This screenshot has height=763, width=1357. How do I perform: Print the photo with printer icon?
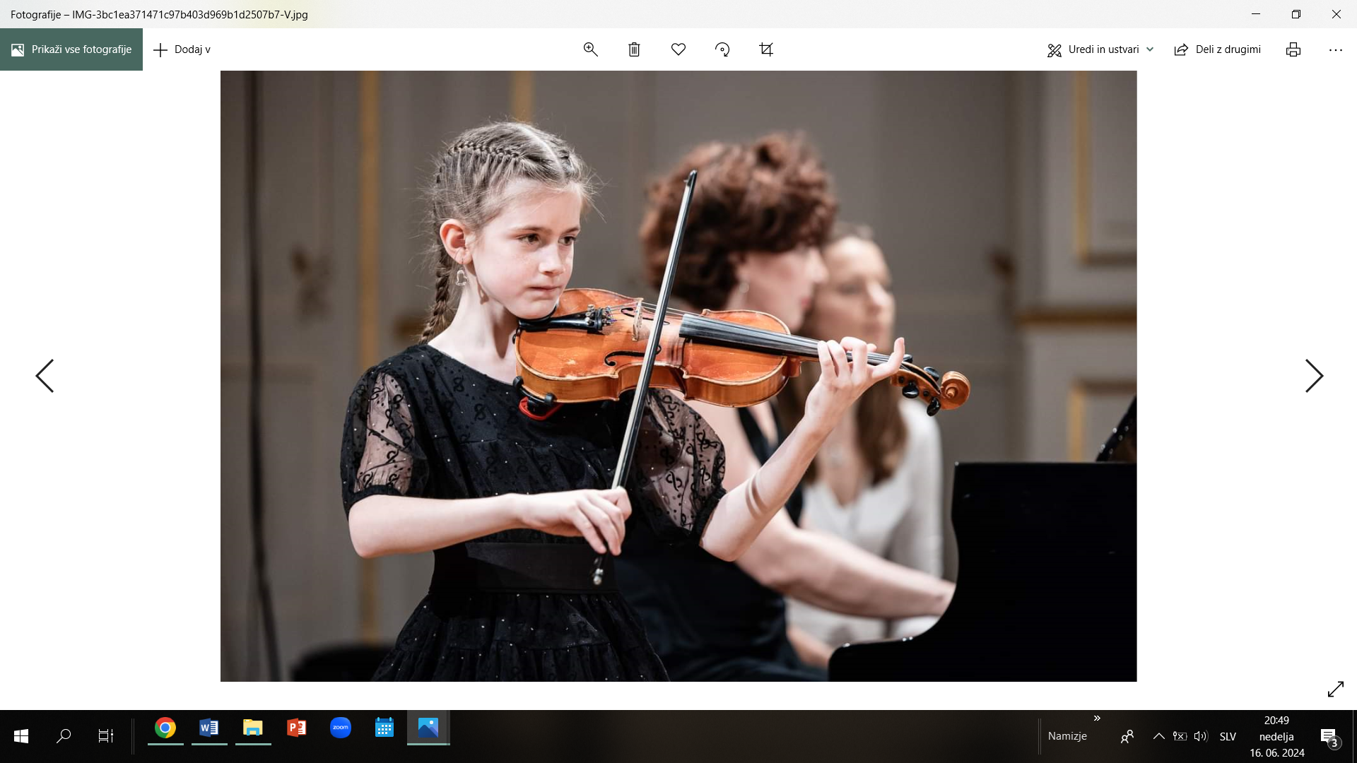tap(1293, 49)
